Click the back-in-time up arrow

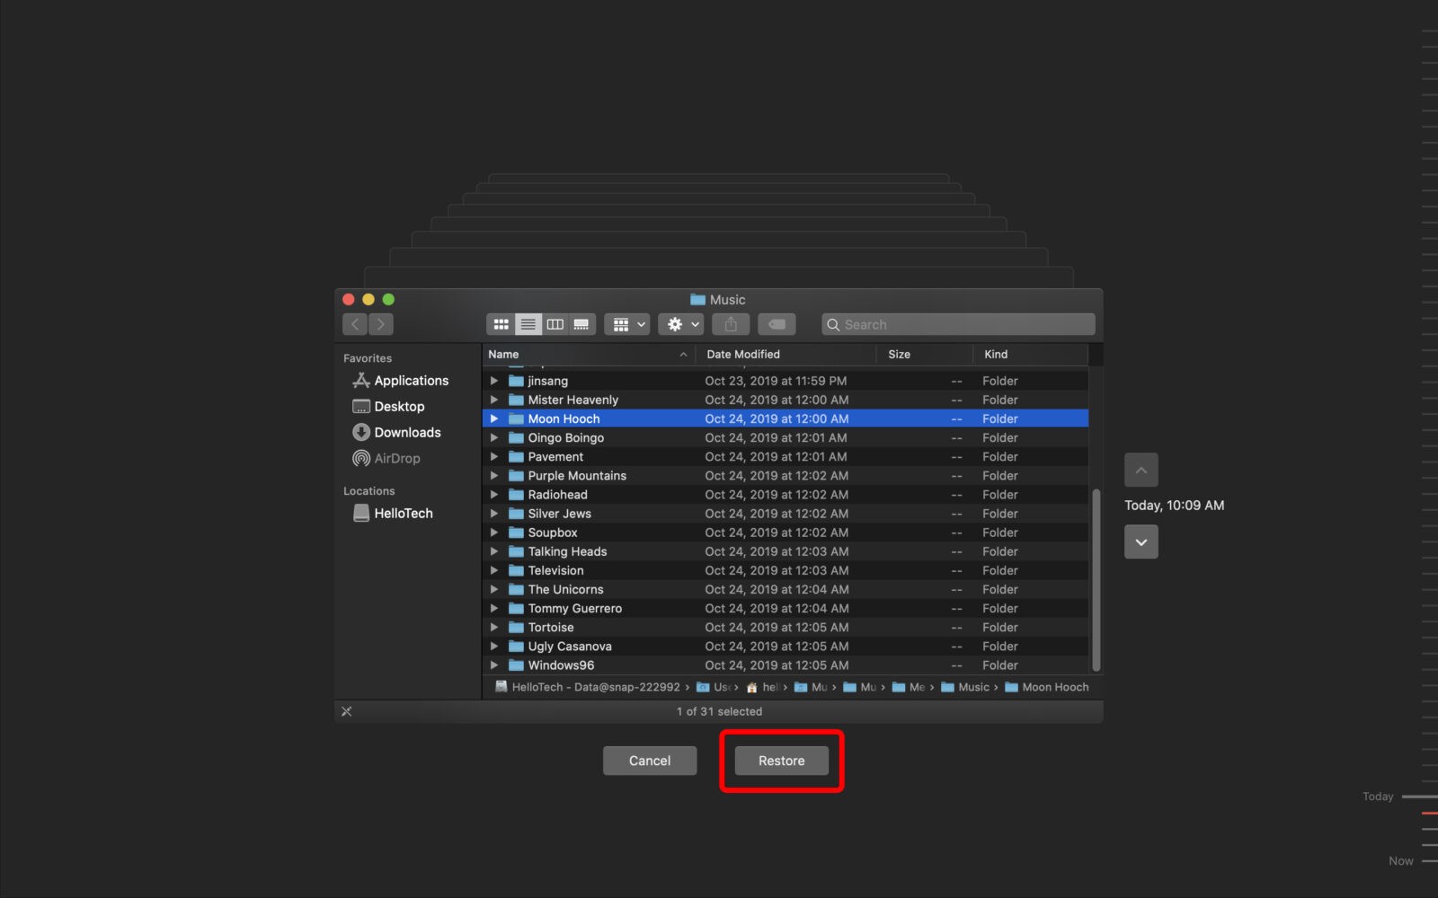(1141, 469)
